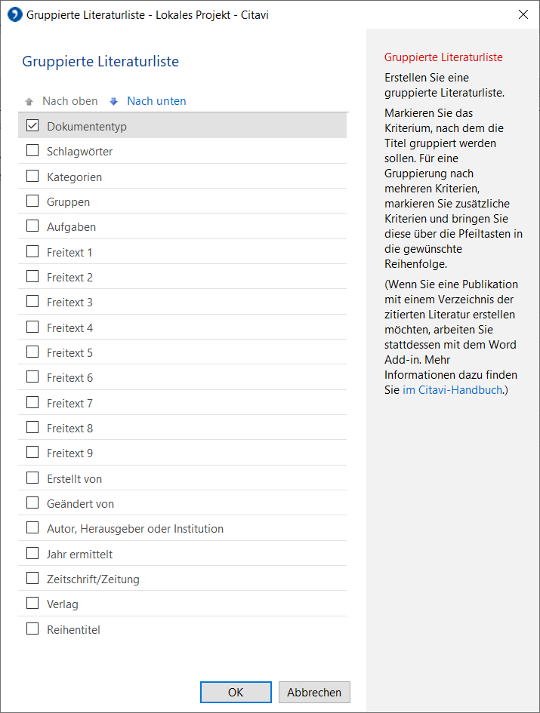
Task: Close the Gruppierte Literaturliste dialog
Action: click(523, 14)
